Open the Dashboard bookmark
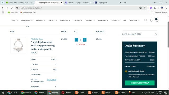This screenshot has width=169, height=95. coord(13,12)
